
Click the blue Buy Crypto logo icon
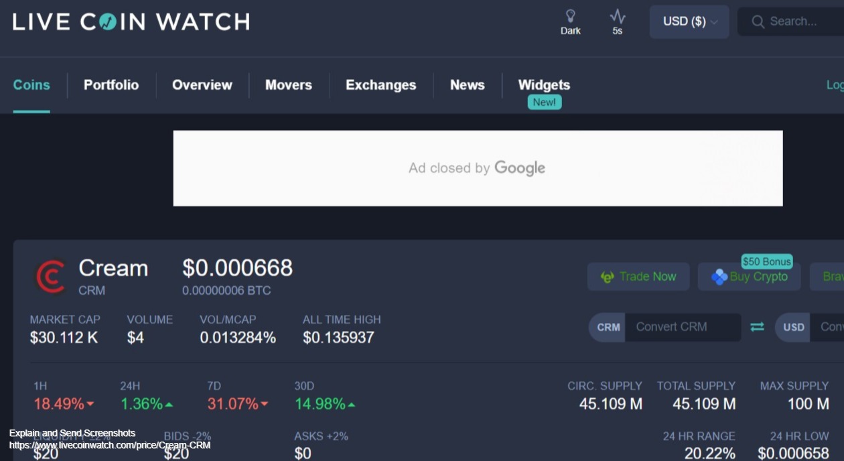719,277
